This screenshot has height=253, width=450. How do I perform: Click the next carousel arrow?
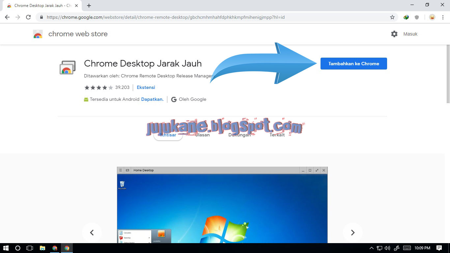[x=352, y=232]
